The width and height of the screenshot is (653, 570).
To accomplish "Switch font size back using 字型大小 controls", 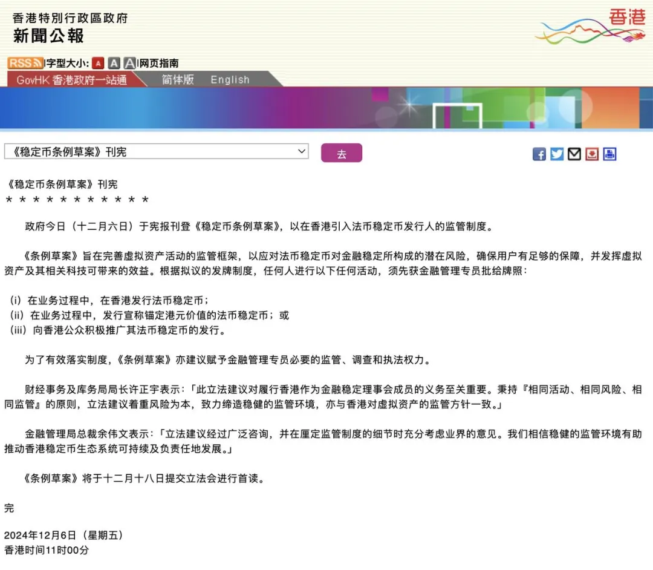I will [67, 62].
